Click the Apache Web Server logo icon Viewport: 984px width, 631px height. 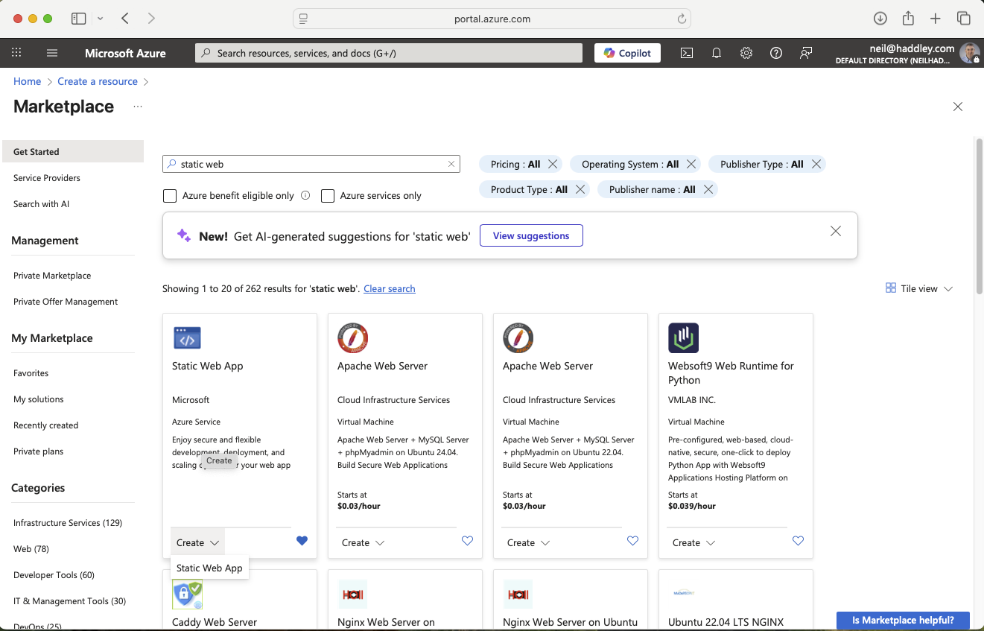pos(352,337)
